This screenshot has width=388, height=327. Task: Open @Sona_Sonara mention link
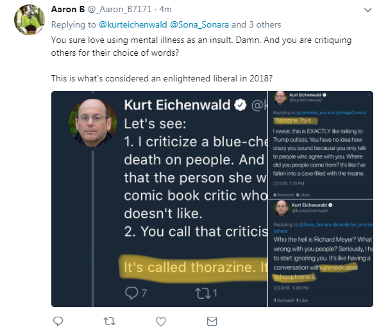[x=199, y=25]
